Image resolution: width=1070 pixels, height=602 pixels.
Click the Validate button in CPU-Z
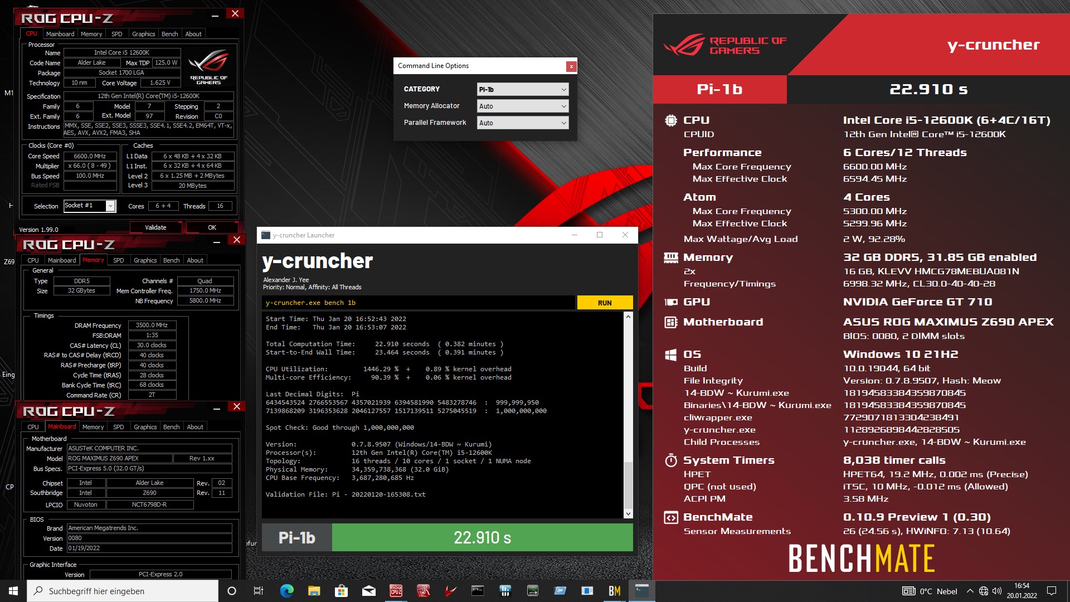coord(155,227)
